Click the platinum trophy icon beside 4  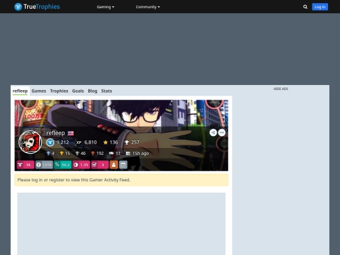pyautogui.click(x=48, y=153)
